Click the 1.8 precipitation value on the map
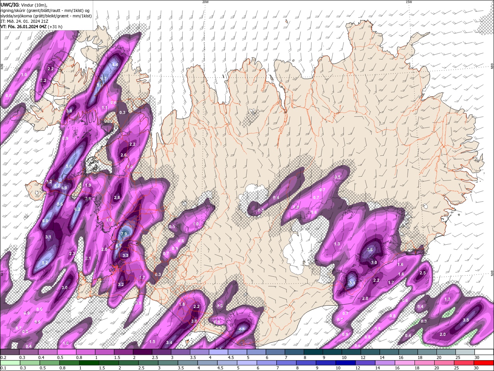 click(182, 305)
